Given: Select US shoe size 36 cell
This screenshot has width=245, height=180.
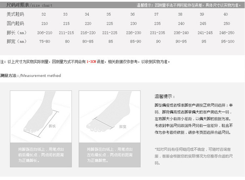Looking at the screenshot, I should [133, 14].
